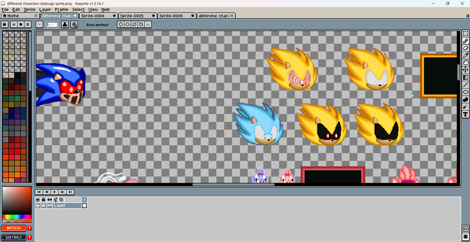Screen dimensions: 470x242
Task: Select the Eyedropper tool
Action: 465,55
